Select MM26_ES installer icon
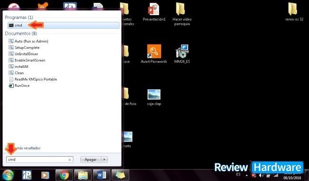 [182, 54]
